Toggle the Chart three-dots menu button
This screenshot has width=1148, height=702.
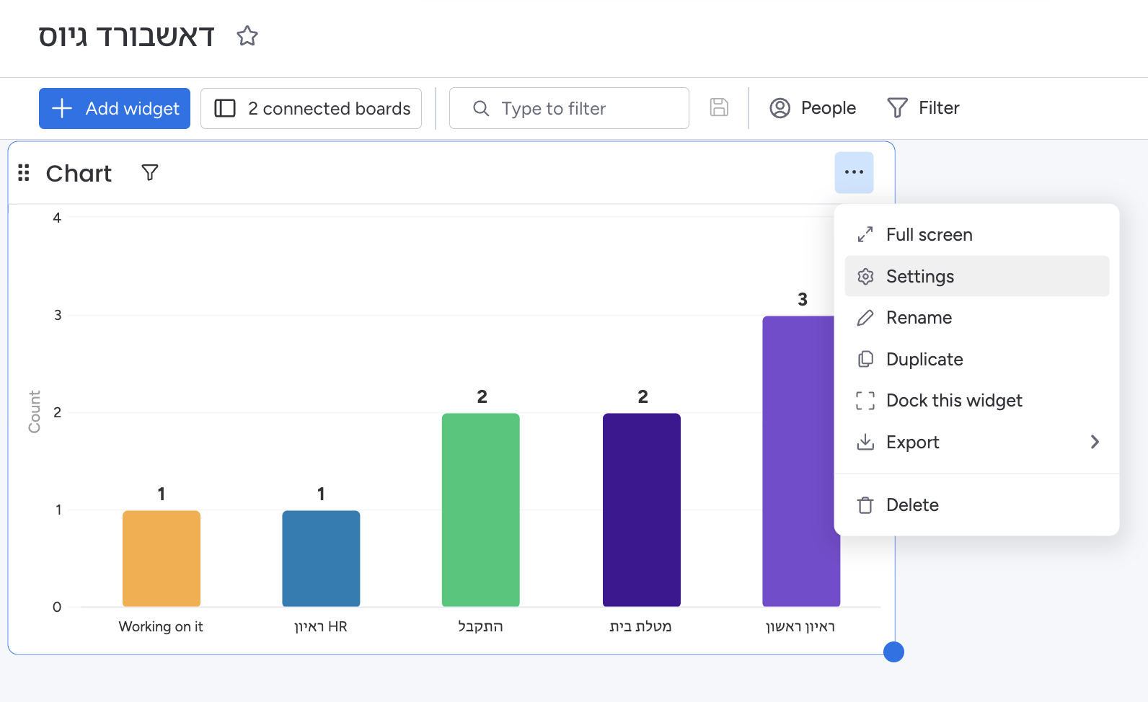pyautogui.click(x=854, y=172)
